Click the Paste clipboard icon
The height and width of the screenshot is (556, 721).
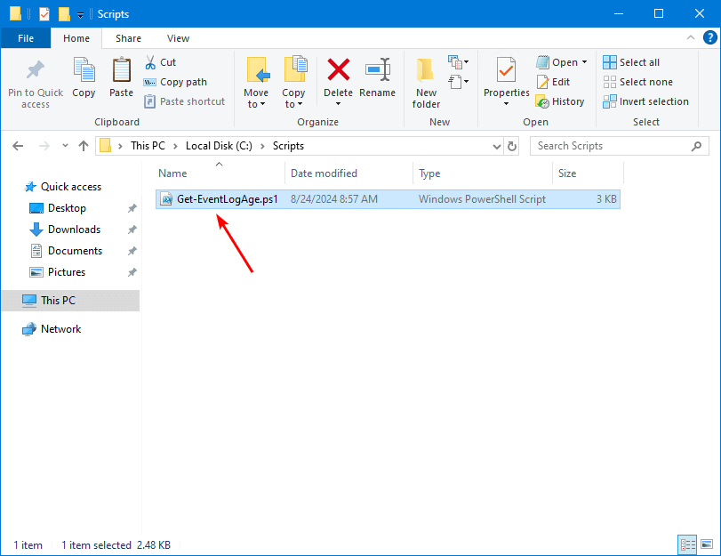[122, 70]
